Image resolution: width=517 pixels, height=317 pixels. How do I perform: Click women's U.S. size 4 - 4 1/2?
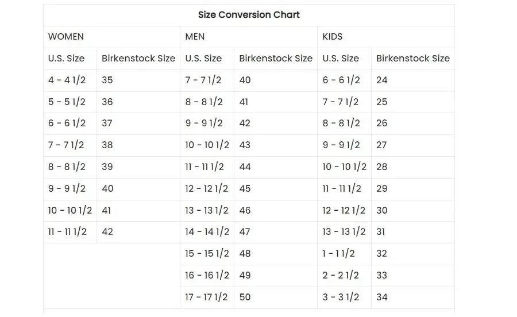[67, 80]
